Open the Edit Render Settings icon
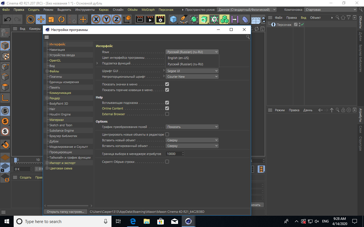This screenshot has height=227, width=364. tap(160, 20)
